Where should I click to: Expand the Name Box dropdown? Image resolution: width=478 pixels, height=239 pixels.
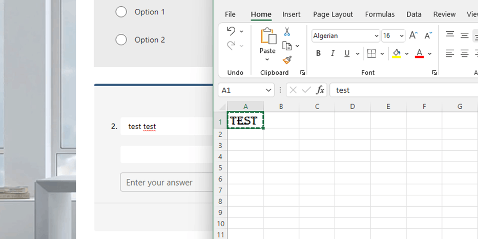[268, 90]
